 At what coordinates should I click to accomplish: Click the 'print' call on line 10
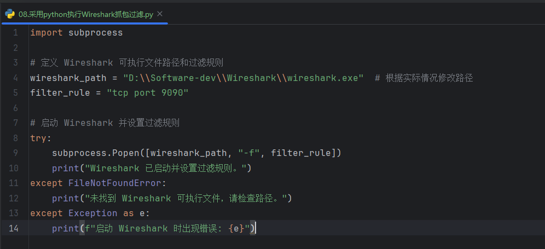(x=66, y=168)
